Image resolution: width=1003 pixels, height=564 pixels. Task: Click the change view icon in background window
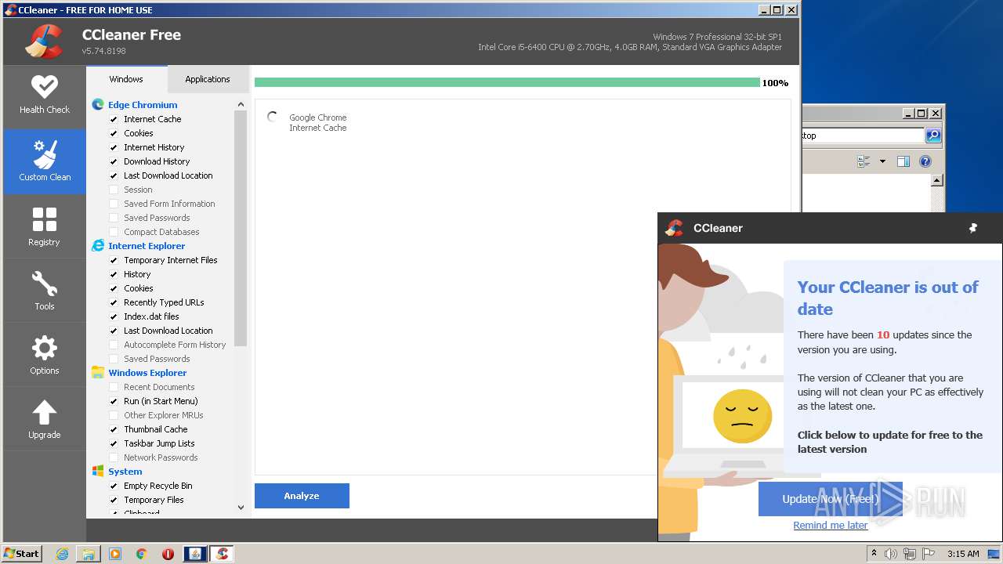click(x=864, y=161)
